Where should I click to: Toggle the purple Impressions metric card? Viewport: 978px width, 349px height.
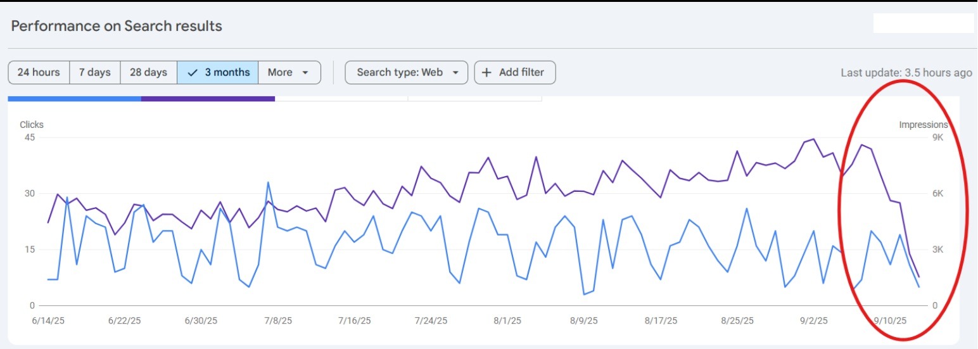[208, 99]
